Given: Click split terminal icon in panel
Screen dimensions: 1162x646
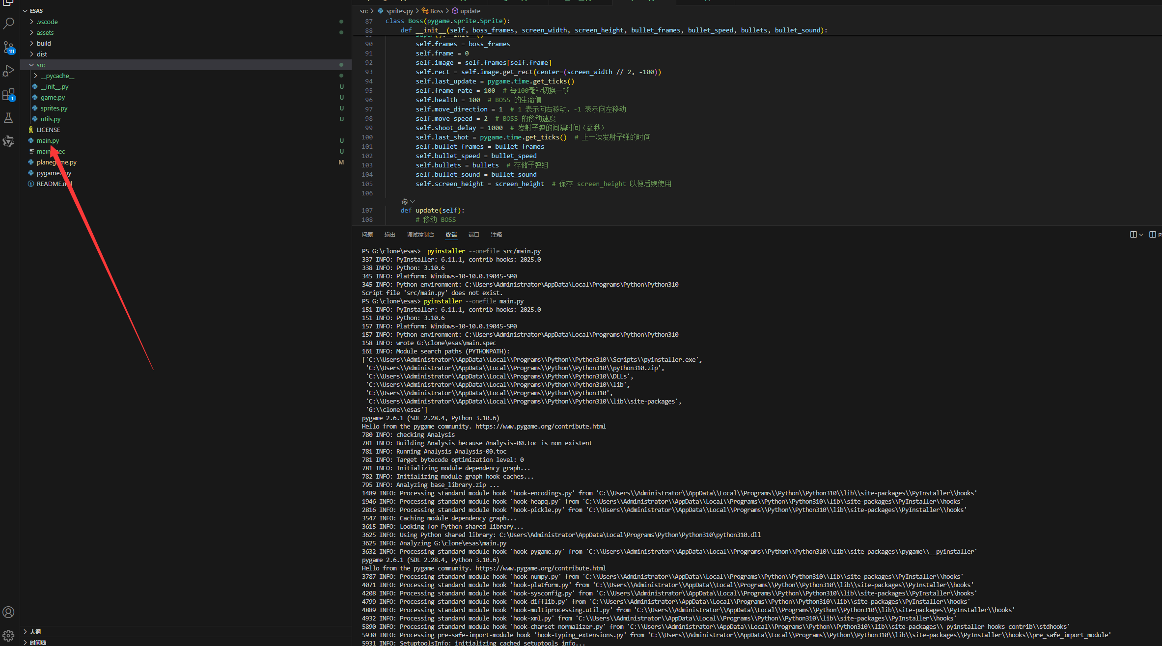Looking at the screenshot, I should [1133, 235].
